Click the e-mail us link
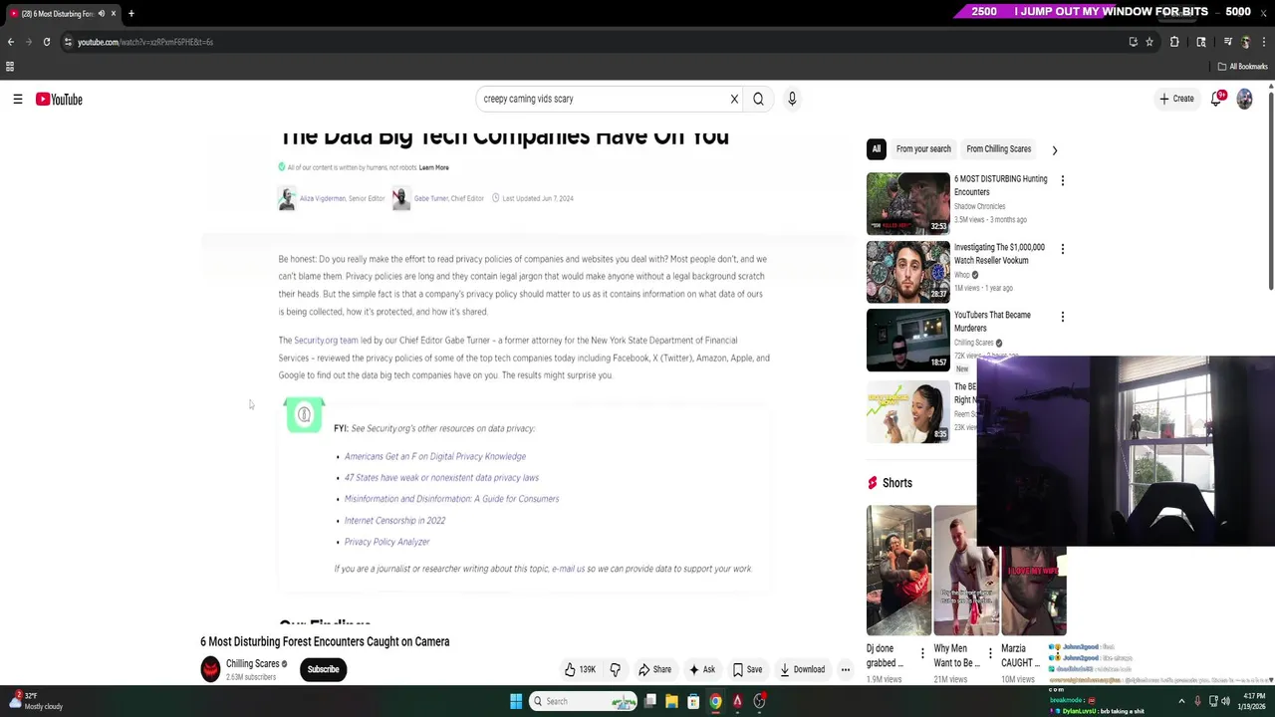The image size is (1275, 717). click(x=568, y=569)
